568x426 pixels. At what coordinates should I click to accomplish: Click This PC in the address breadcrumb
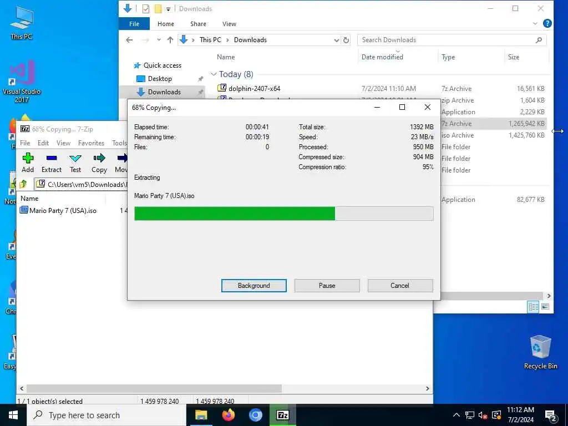tap(210, 40)
